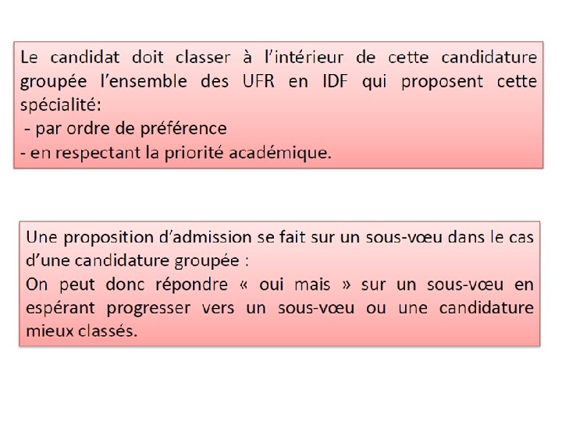Viewport: 562px width, 421px height.
Task: Click the word 'classer' in the first line
Action: point(203,58)
